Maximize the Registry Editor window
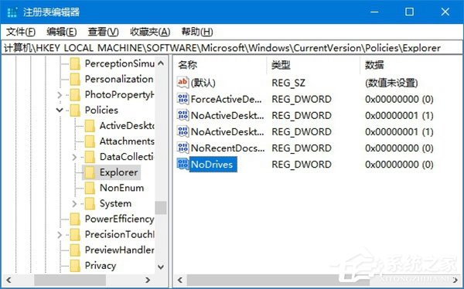This screenshot has height=289, width=464. point(409,12)
